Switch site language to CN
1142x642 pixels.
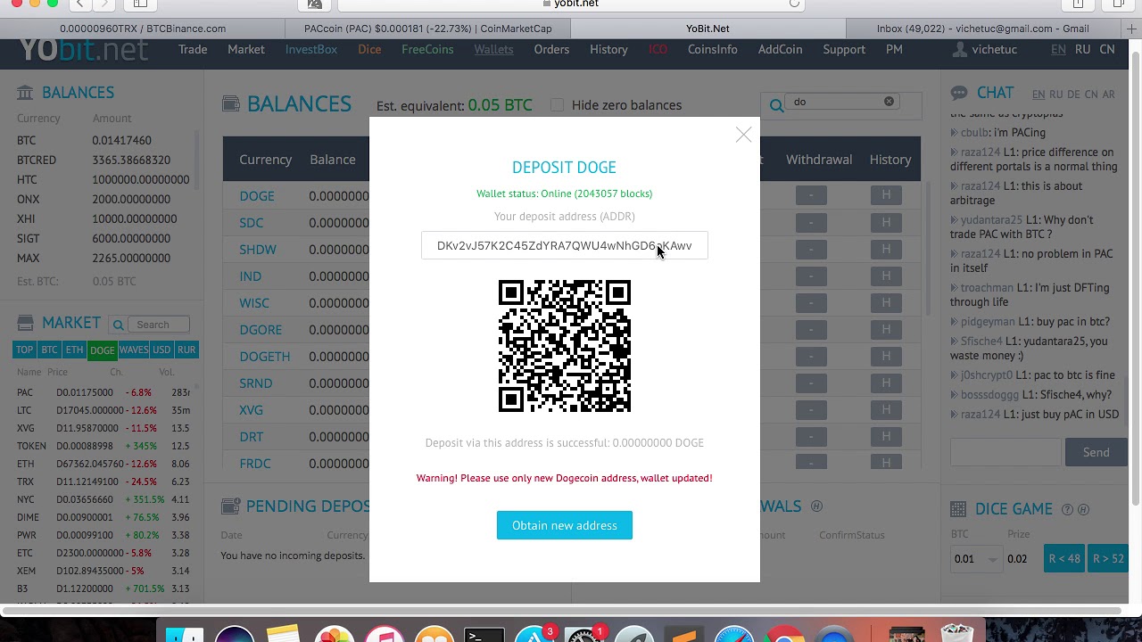[x=1107, y=49]
